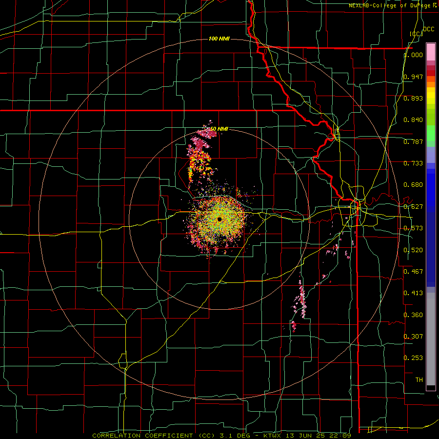
Task: Click the 0.680 scale value
Action: click(413, 185)
